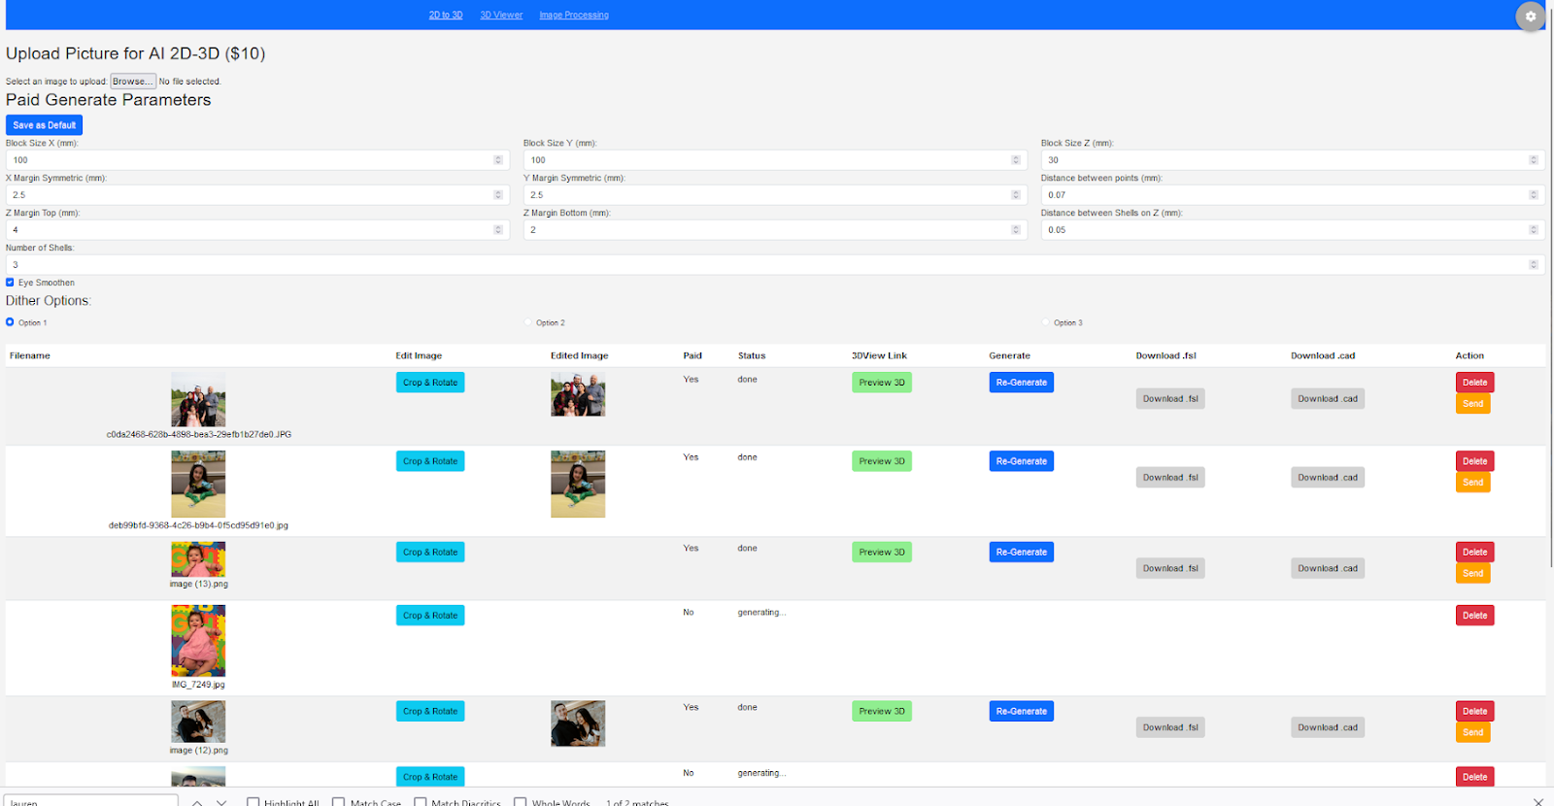Click edited image thumbnail for image (12).png

pos(578,723)
